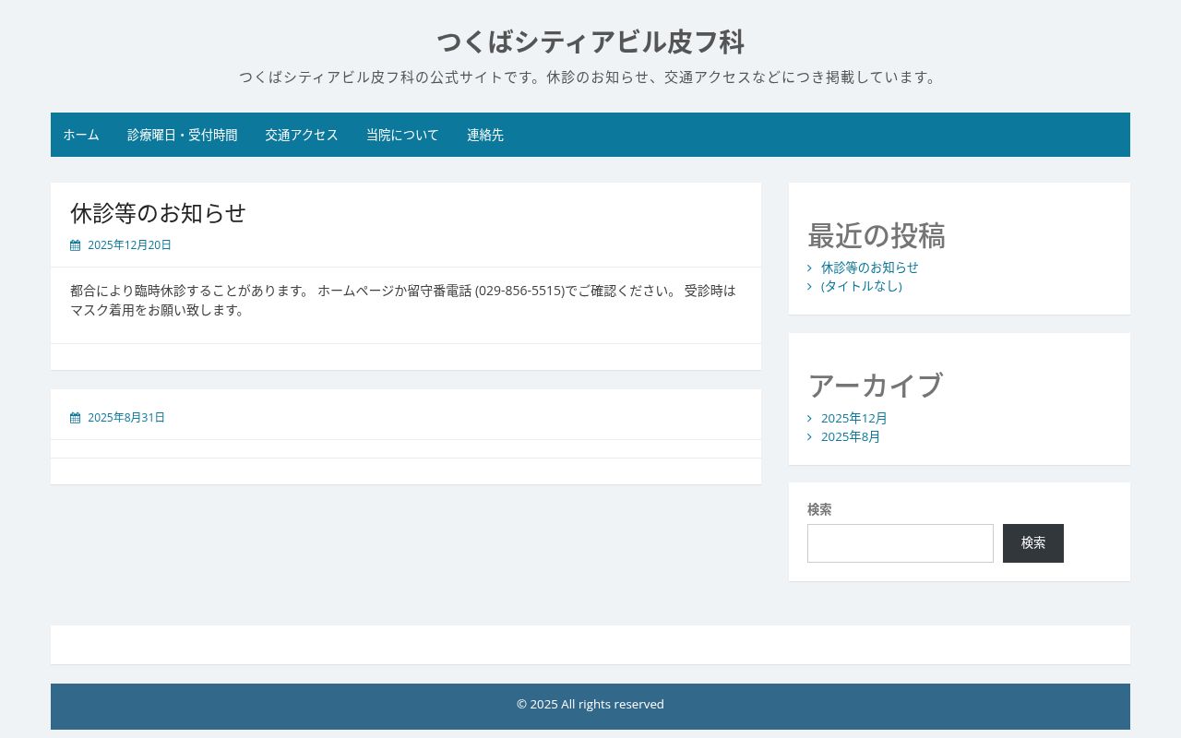Submit search with the dark 検索 button

pos(1033,543)
